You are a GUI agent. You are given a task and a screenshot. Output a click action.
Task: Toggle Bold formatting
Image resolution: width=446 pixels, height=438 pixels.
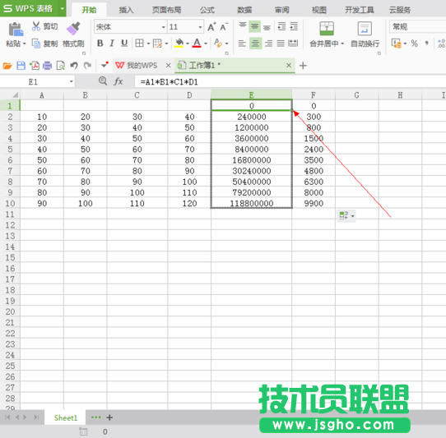click(100, 44)
